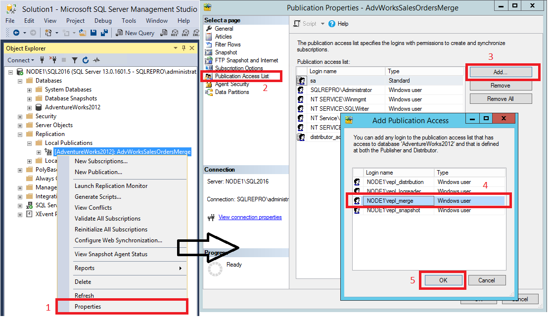550x319 pixels.
Task: Click the Save icon in the toolbar
Action: pos(94,33)
